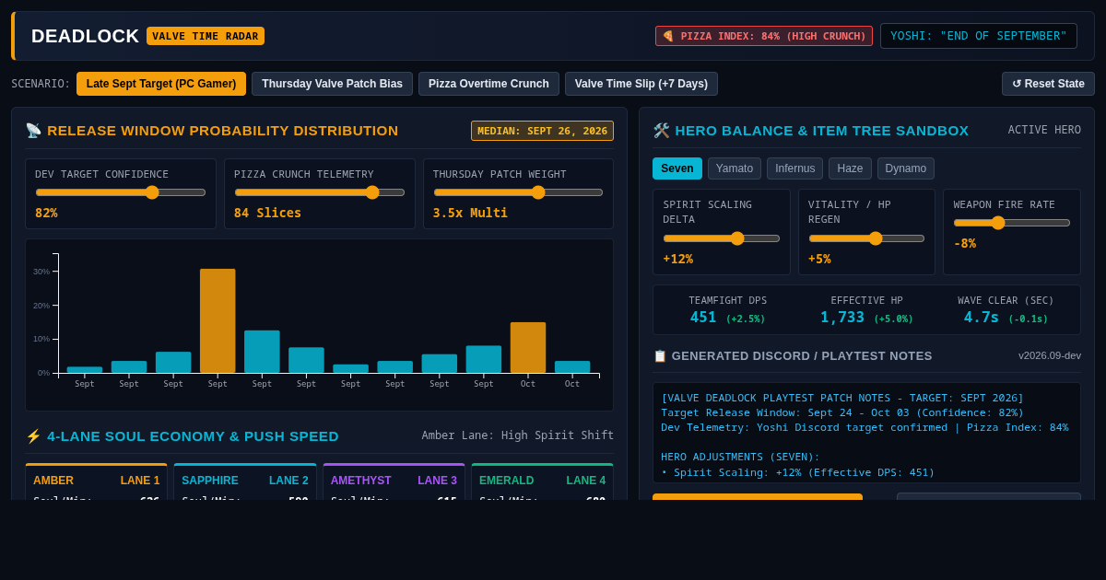The height and width of the screenshot is (580, 1106).
Task: Click the Valve Time Radar badge
Action: [206, 36]
